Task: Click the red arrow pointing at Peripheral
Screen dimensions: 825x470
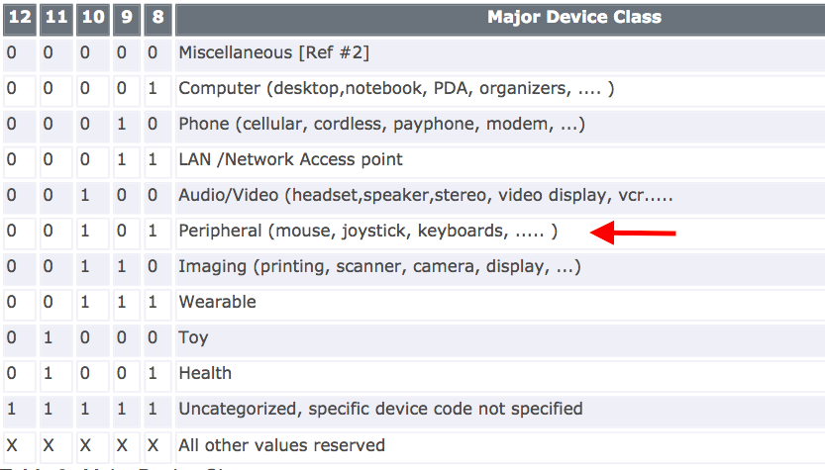Action: pos(633,233)
